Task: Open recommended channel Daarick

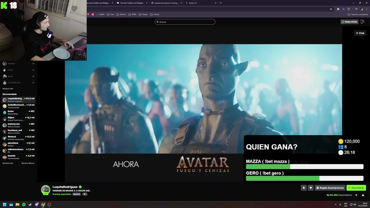Action: [18, 157]
